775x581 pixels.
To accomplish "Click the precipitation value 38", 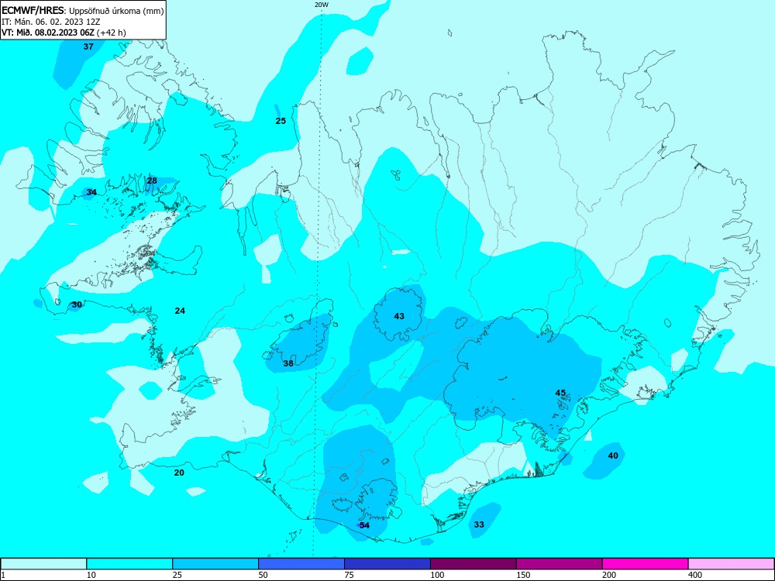I will (x=288, y=363).
